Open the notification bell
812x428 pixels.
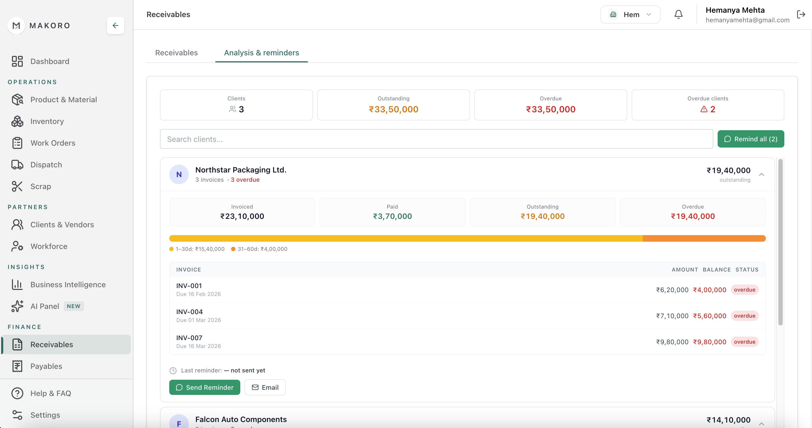coord(678,14)
